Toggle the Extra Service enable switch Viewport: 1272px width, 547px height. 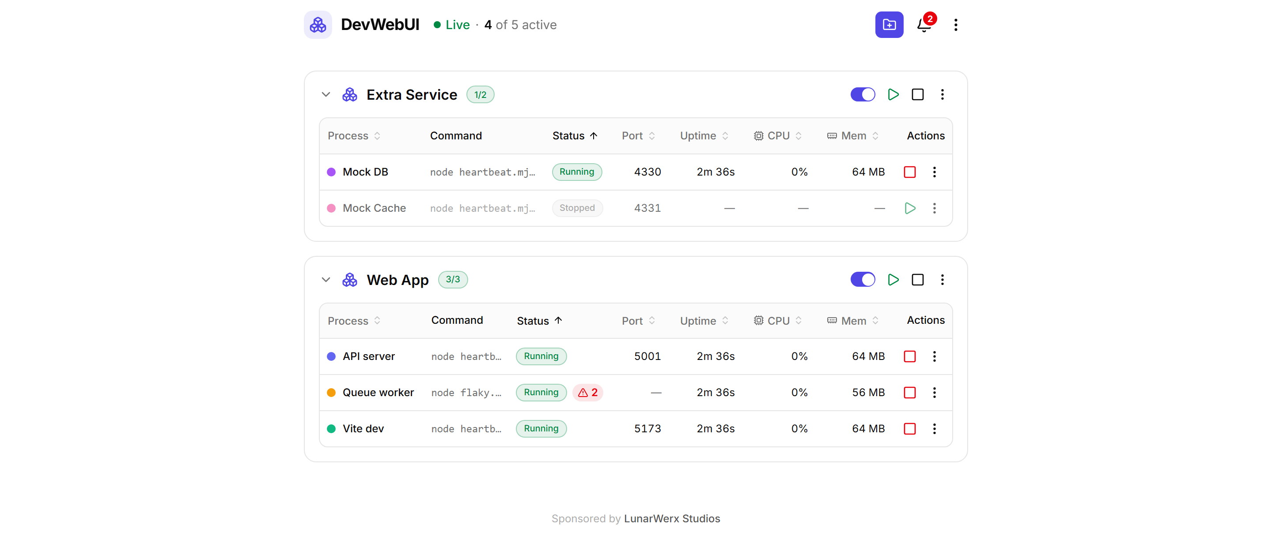coord(862,94)
